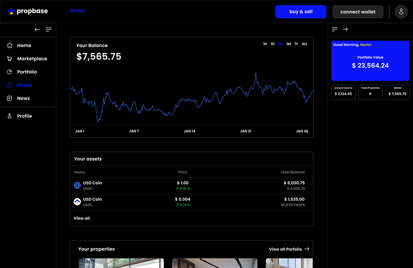413x268 pixels.
Task: Open the News section
Action: pos(23,98)
